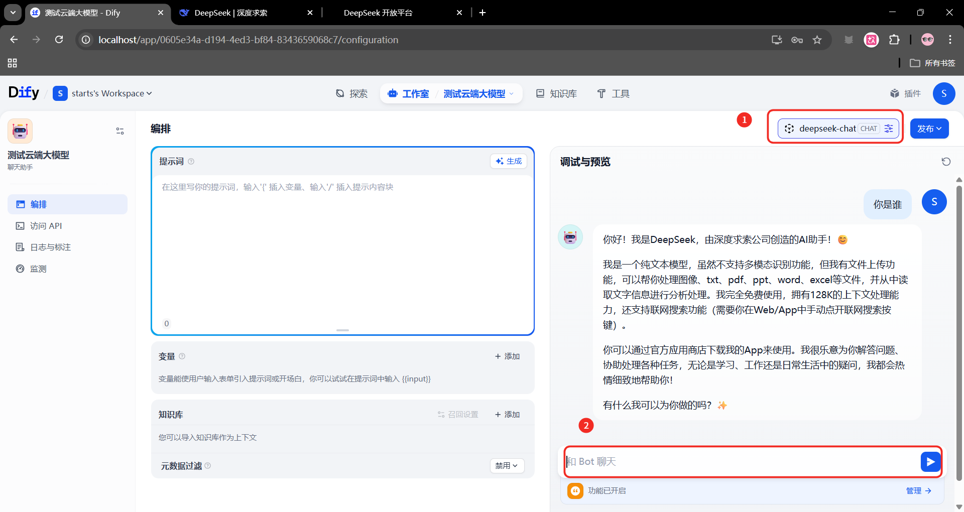Open the 监测 monitoring page
Viewport: 964px width, 512px height.
point(67,269)
